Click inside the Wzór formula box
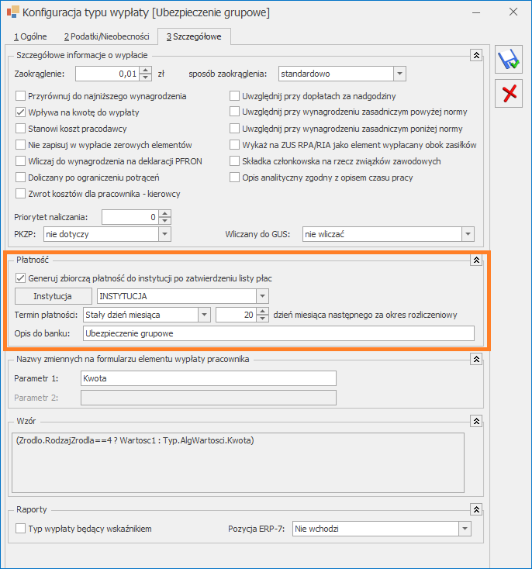 pos(238,463)
